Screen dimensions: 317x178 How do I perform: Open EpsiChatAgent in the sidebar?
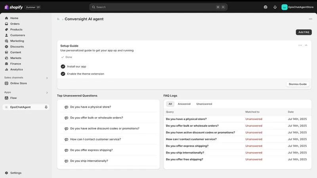[x=26, y=107]
